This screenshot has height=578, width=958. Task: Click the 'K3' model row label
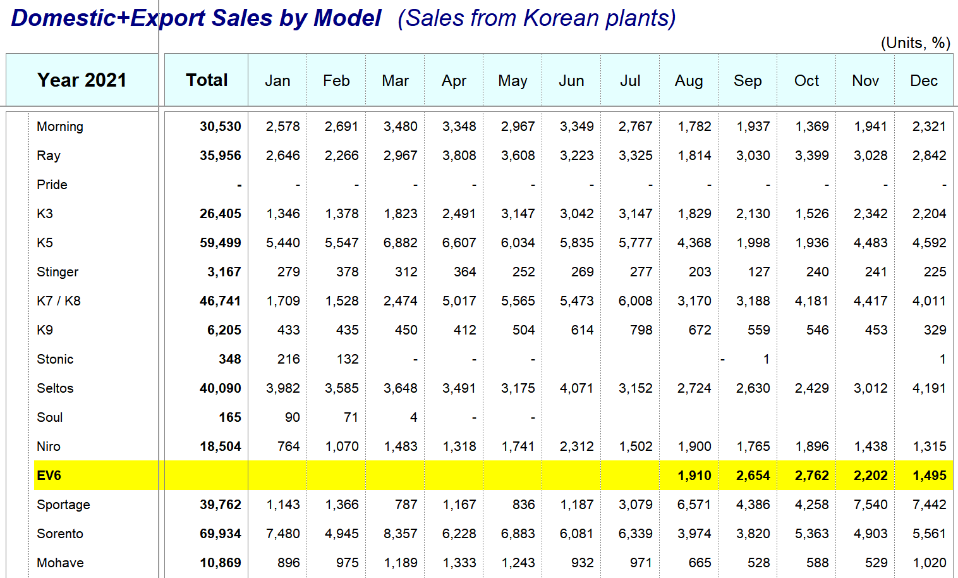(x=45, y=214)
